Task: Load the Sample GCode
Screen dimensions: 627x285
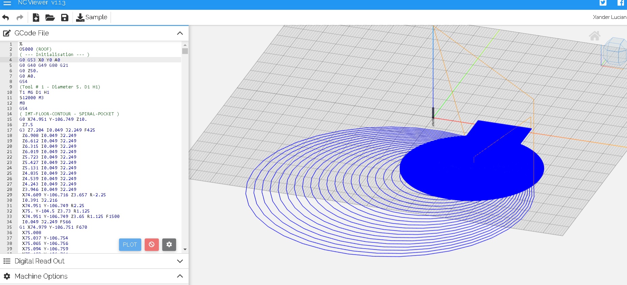Action: pyautogui.click(x=92, y=18)
